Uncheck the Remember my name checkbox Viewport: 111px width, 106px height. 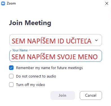(x=11, y=68)
